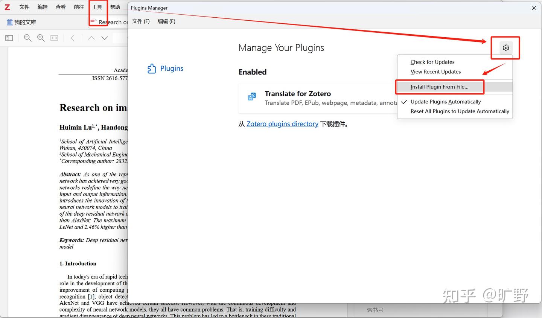Close the Plugins Manager window

click(534, 8)
